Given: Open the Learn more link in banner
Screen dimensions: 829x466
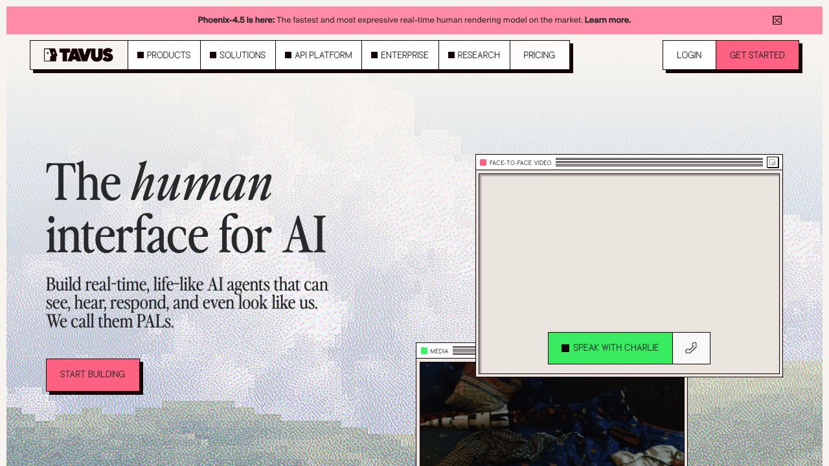Looking at the screenshot, I should point(608,20).
